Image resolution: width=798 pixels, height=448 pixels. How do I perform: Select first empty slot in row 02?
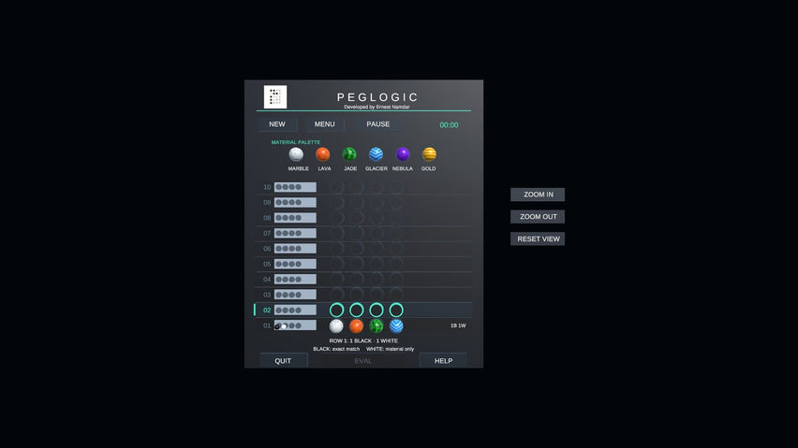(x=336, y=310)
